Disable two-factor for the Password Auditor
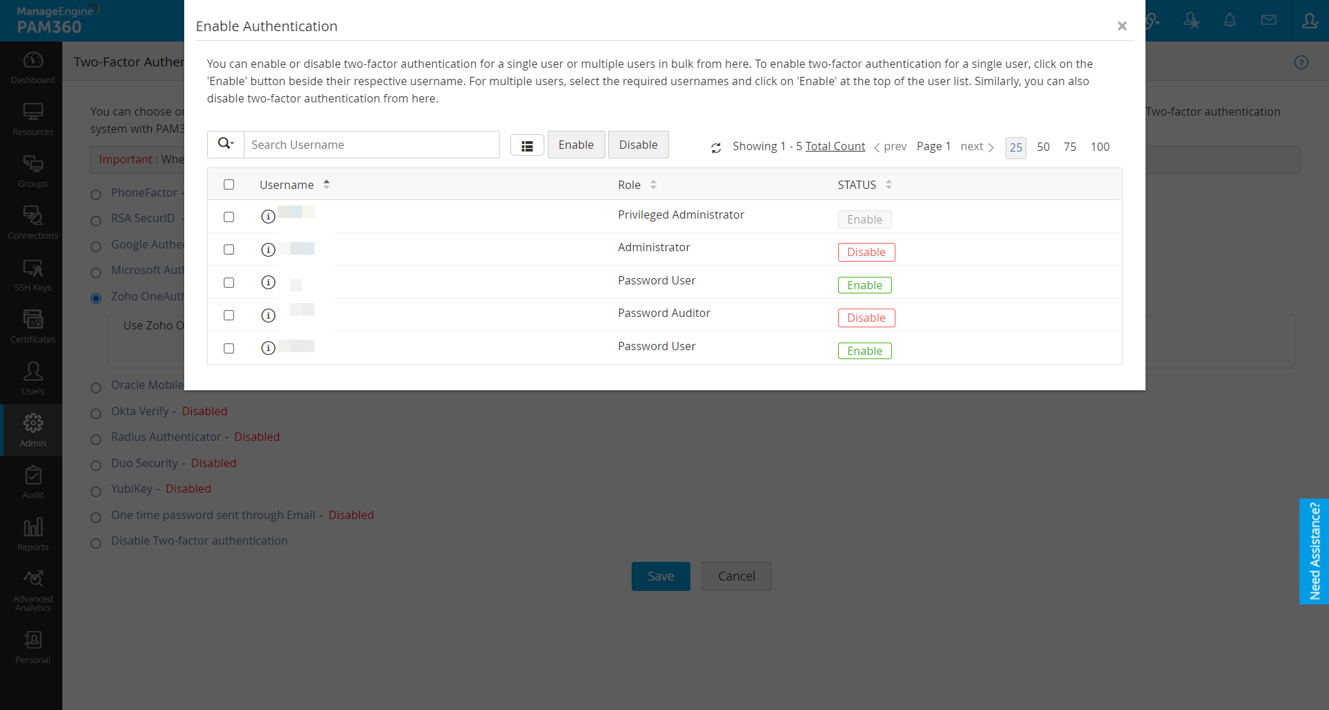 (866, 318)
